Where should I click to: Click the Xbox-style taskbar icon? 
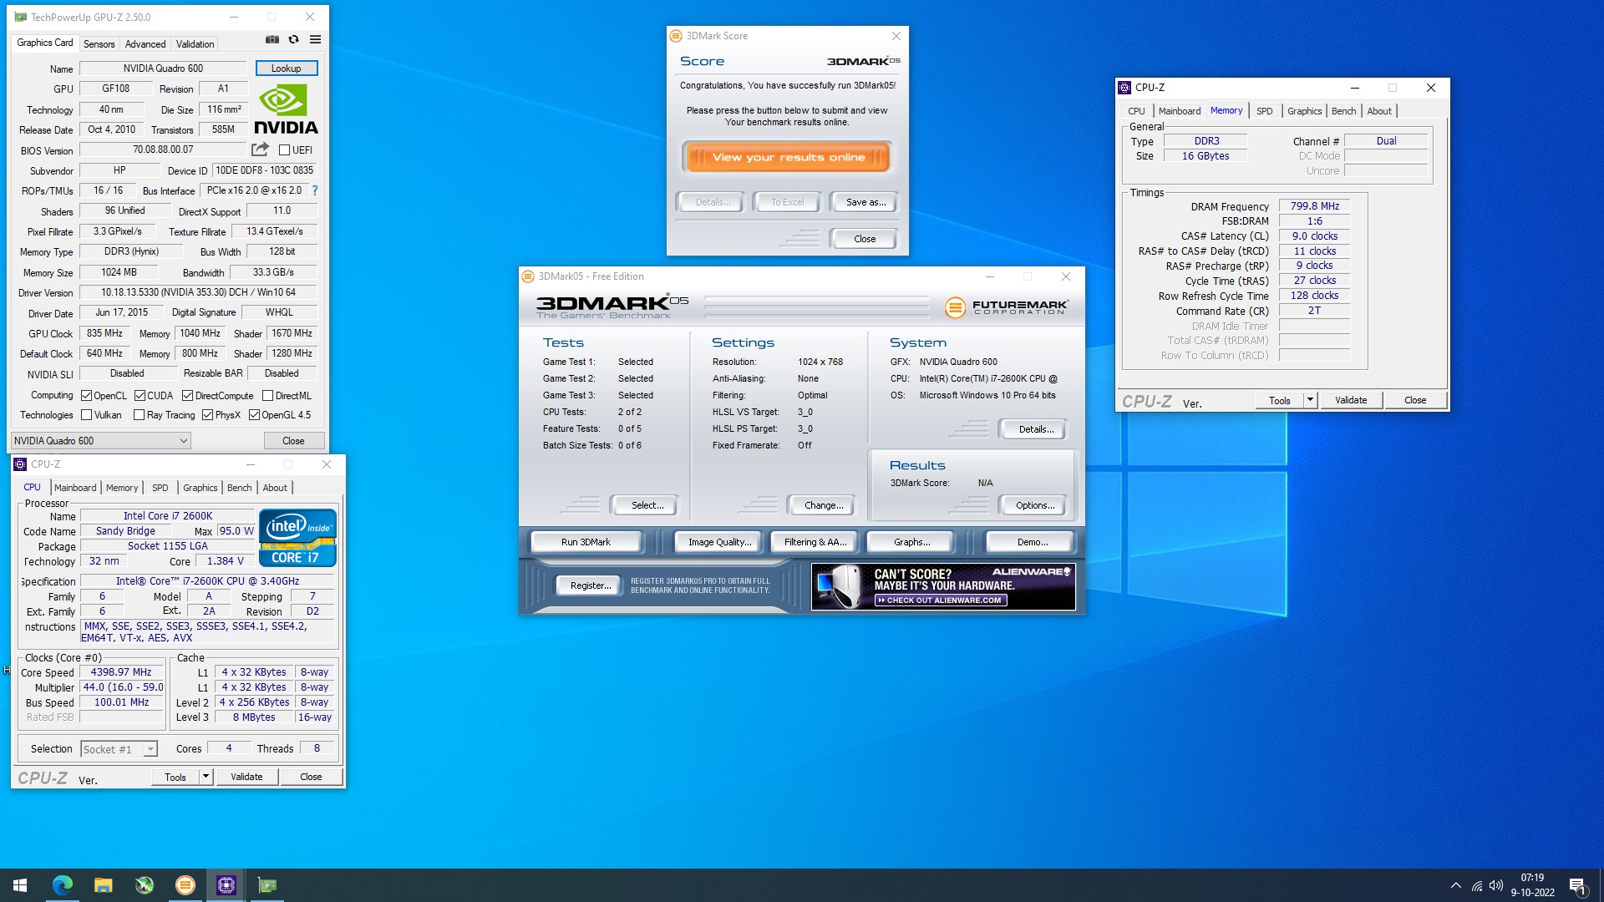(x=144, y=885)
